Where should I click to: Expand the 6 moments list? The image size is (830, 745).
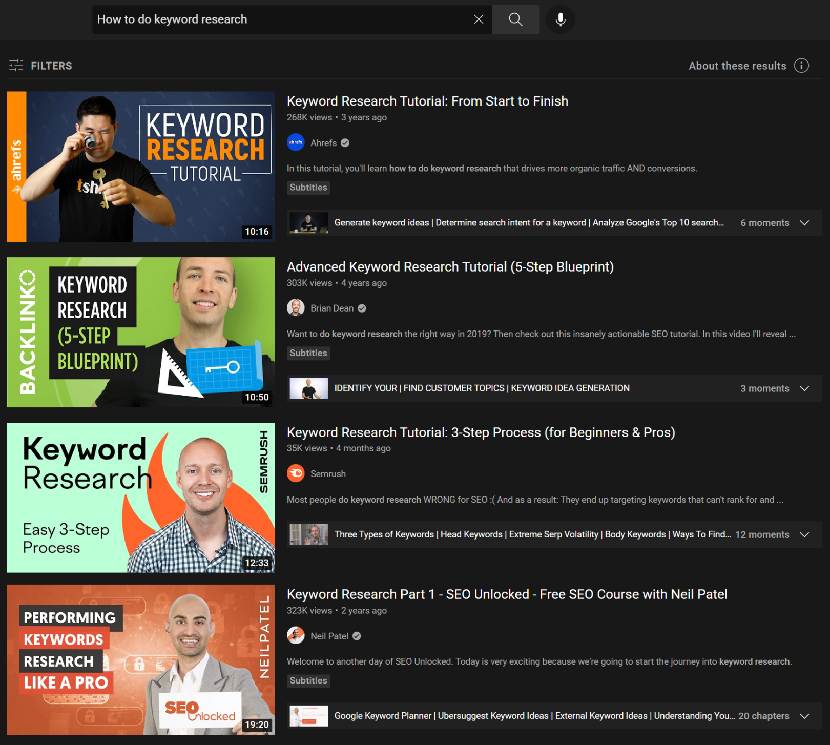click(804, 223)
